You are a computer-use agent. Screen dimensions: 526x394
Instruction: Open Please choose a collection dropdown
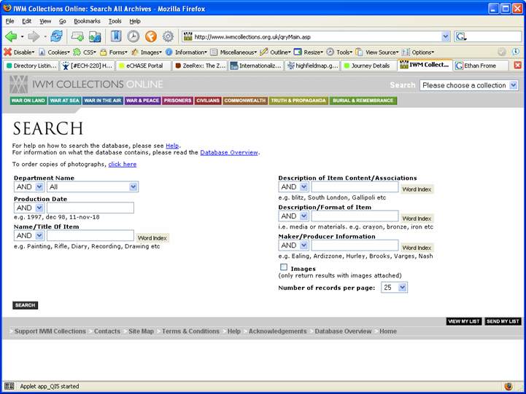click(x=468, y=85)
